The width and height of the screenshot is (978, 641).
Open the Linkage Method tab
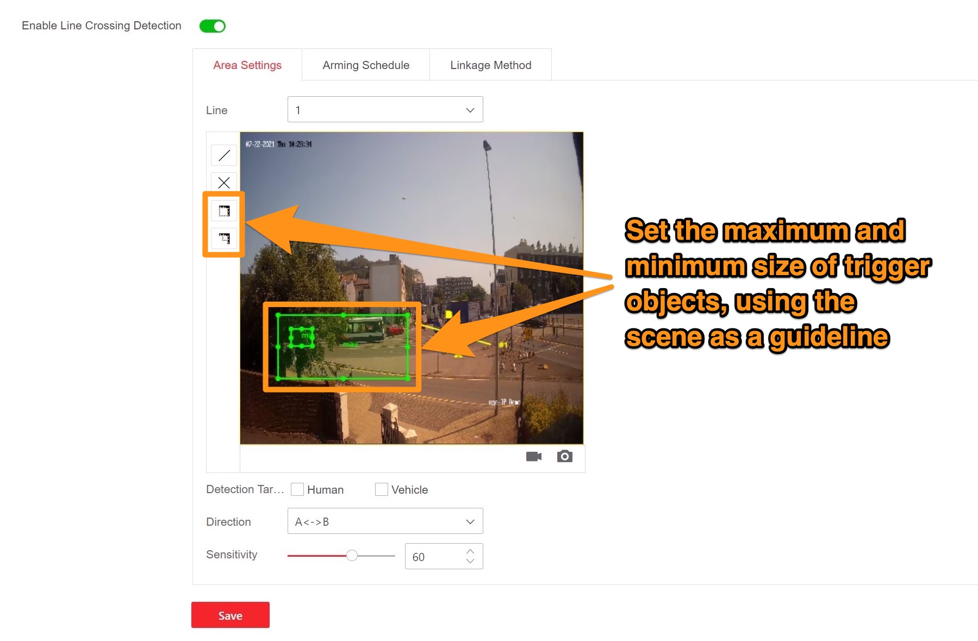pos(490,65)
